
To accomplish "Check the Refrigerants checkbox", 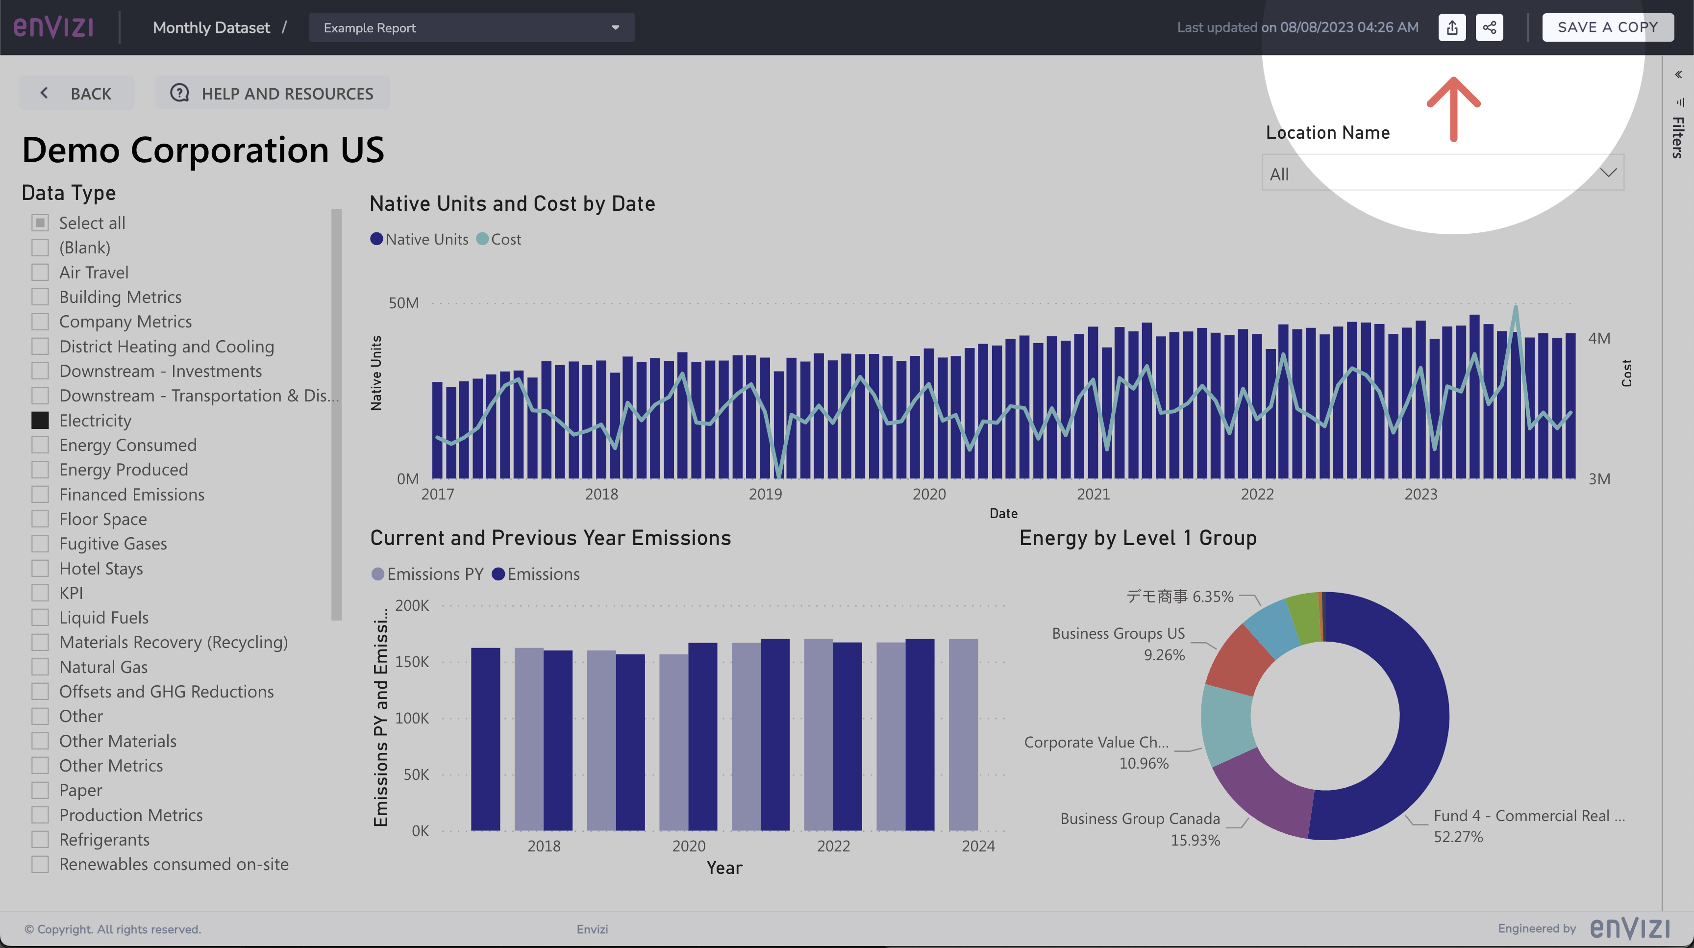I will click(x=40, y=840).
